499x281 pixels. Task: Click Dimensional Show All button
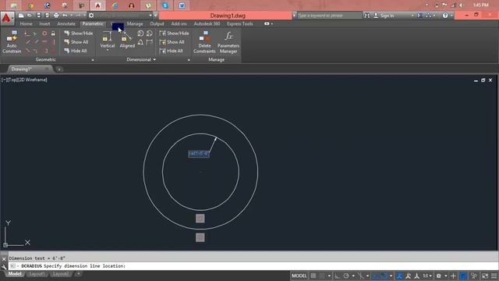click(172, 42)
